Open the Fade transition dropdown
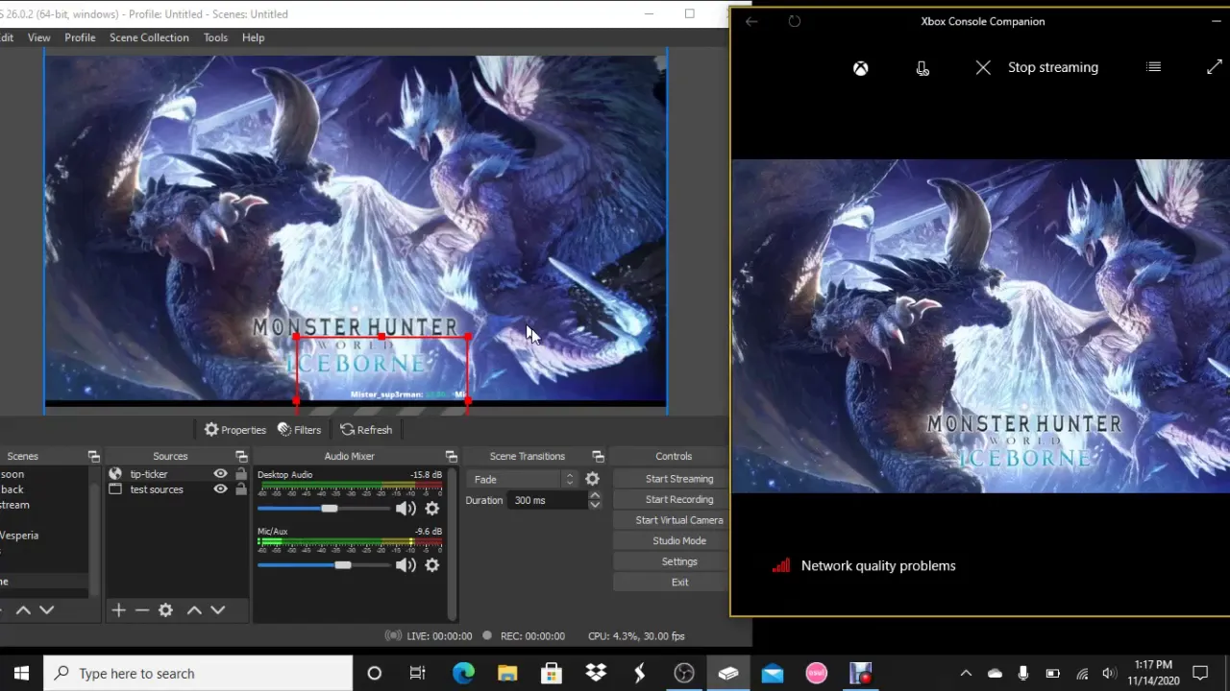This screenshot has width=1230, height=691. point(523,479)
